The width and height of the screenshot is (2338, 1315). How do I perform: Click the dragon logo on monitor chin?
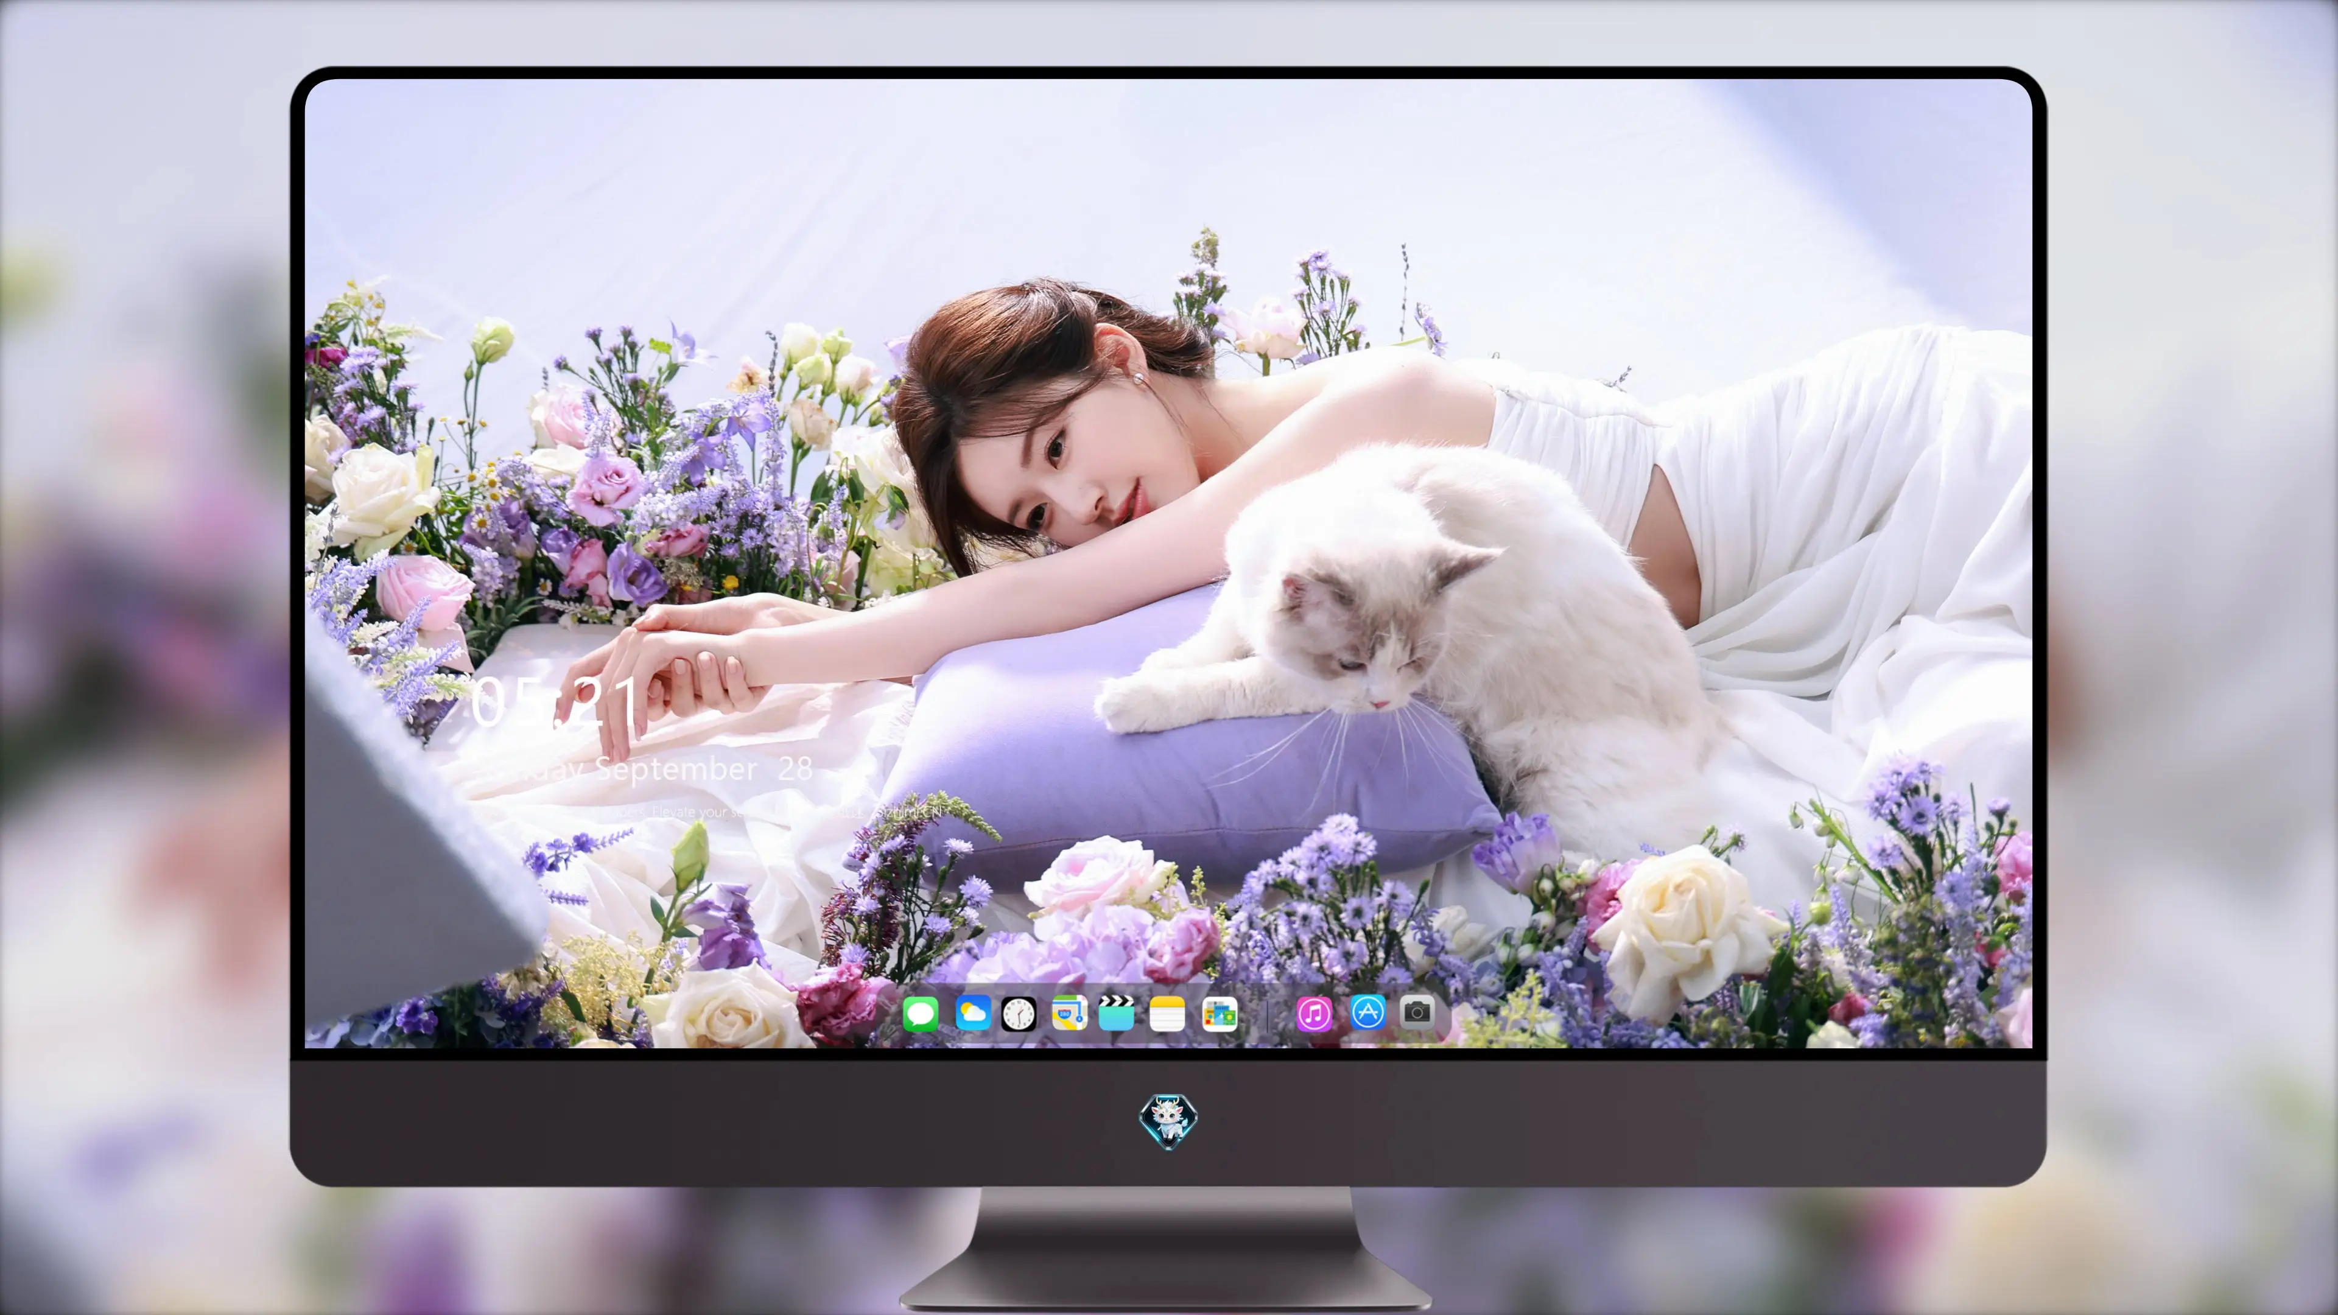click(x=1168, y=1121)
